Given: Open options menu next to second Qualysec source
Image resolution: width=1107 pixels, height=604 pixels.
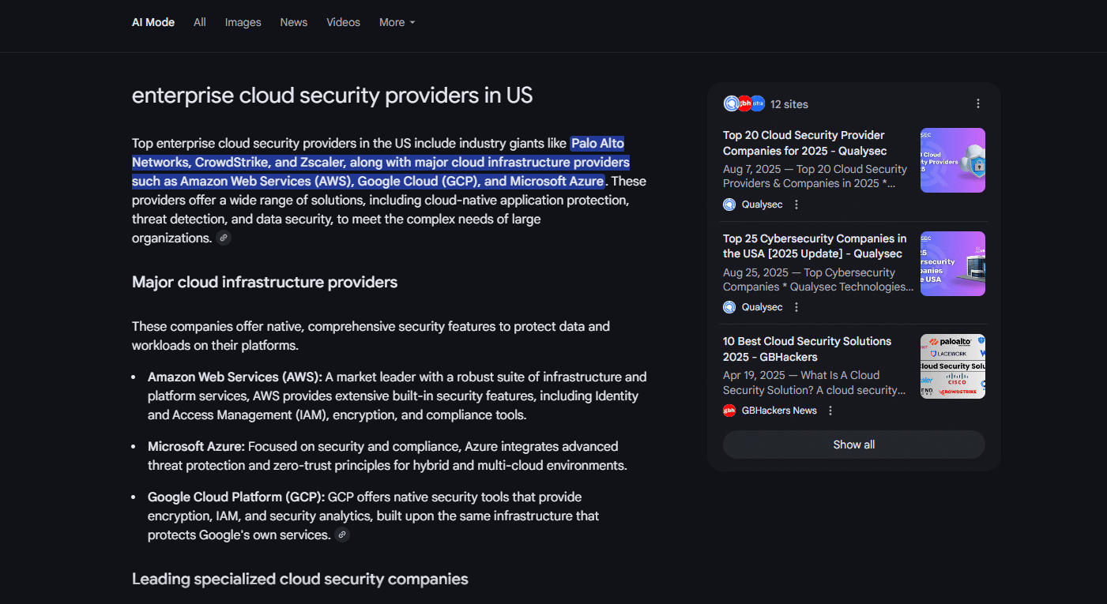Looking at the screenshot, I should click(796, 307).
